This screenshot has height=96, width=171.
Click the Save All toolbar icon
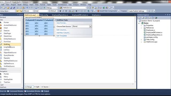[x=14, y=8]
